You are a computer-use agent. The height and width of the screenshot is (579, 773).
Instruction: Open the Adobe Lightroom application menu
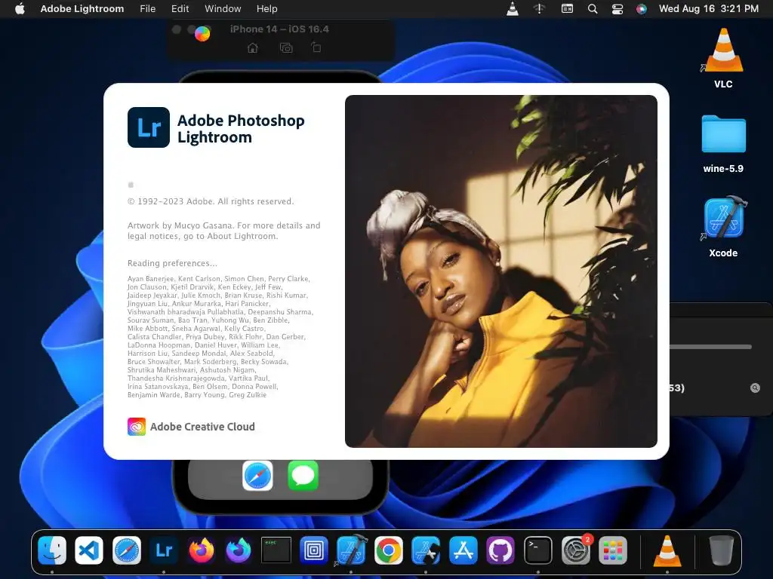82,8
